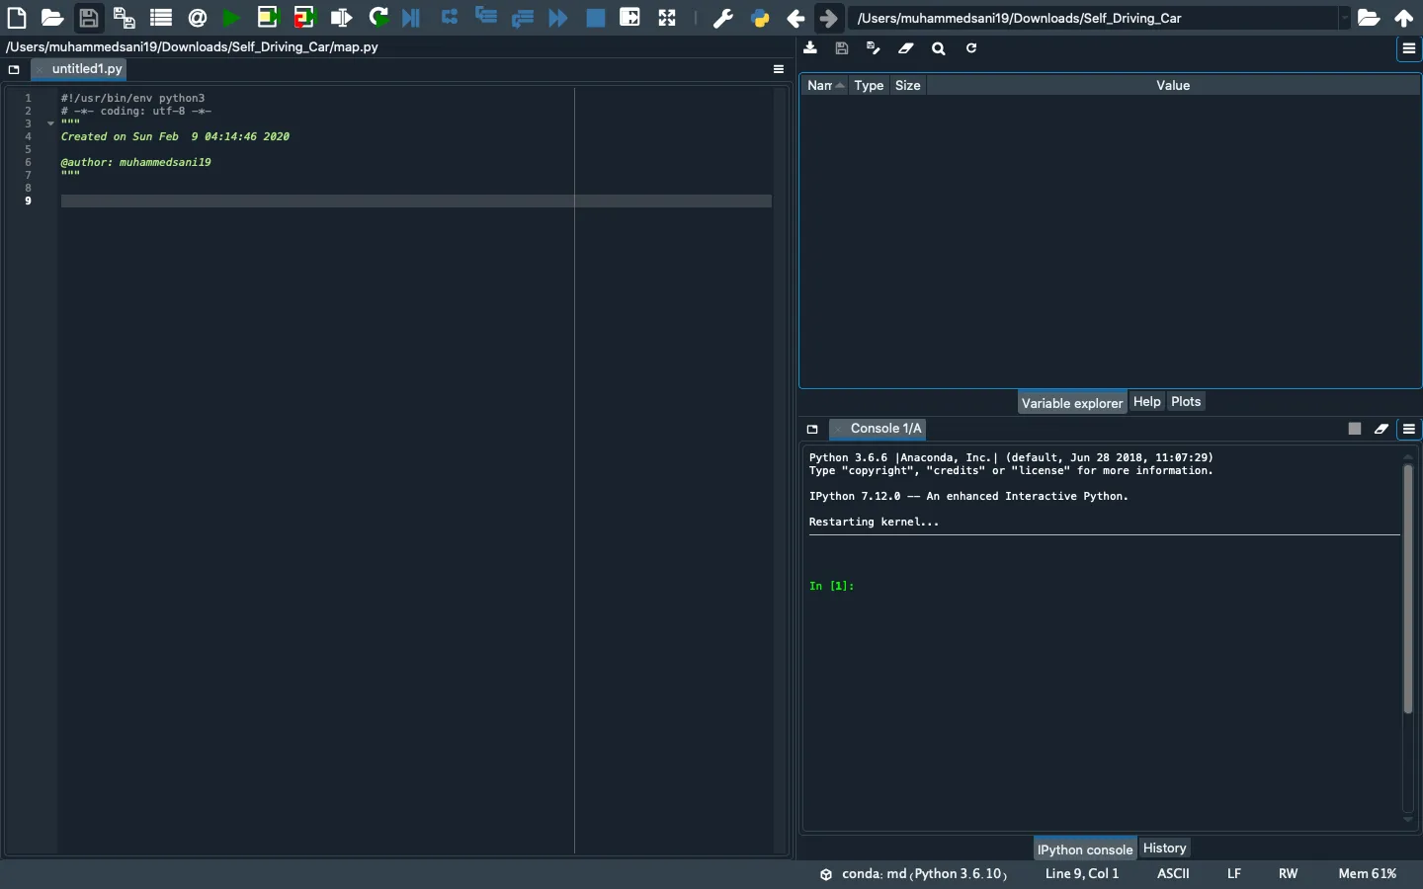Run until function returns in debugger
1423x889 pixels.
click(x=523, y=18)
